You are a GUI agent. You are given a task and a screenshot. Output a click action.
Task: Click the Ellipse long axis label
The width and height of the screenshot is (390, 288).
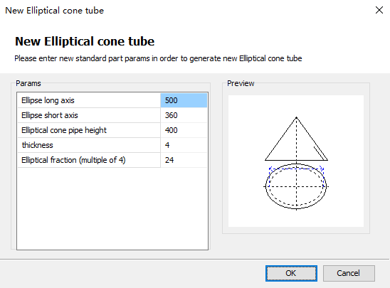48,100
